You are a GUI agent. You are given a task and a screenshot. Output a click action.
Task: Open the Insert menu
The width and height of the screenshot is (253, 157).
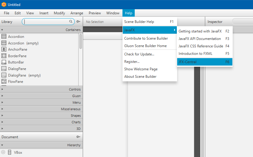click(44, 13)
